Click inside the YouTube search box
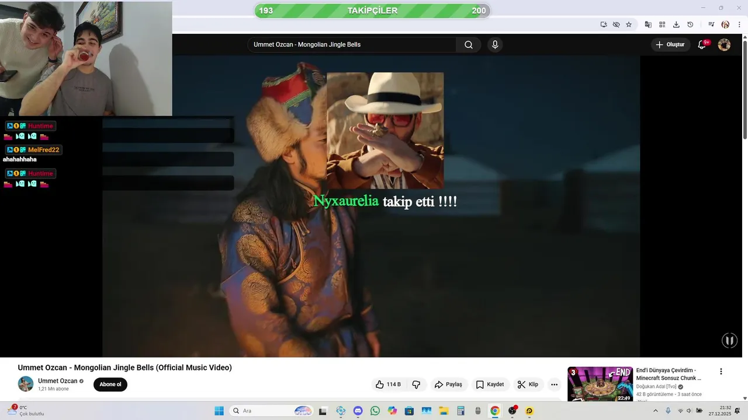 tap(352, 45)
